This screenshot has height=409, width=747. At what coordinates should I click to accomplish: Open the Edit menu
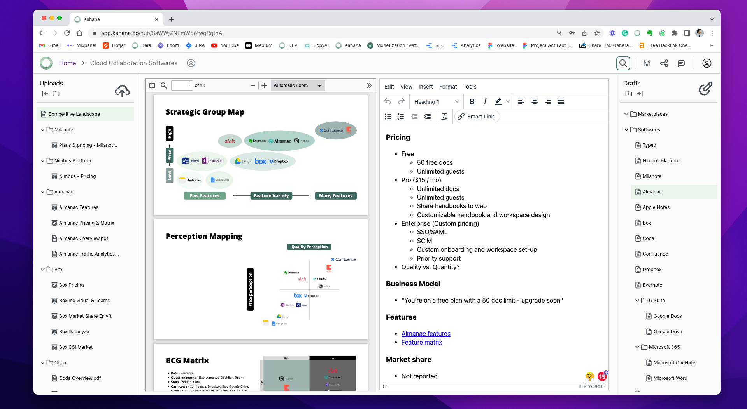coord(389,87)
